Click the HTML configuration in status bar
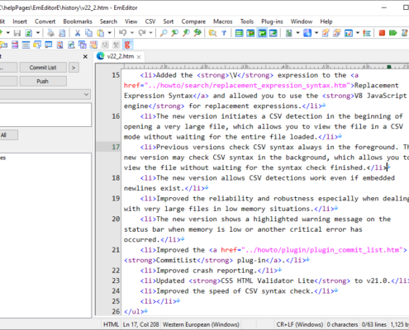 pos(111,324)
